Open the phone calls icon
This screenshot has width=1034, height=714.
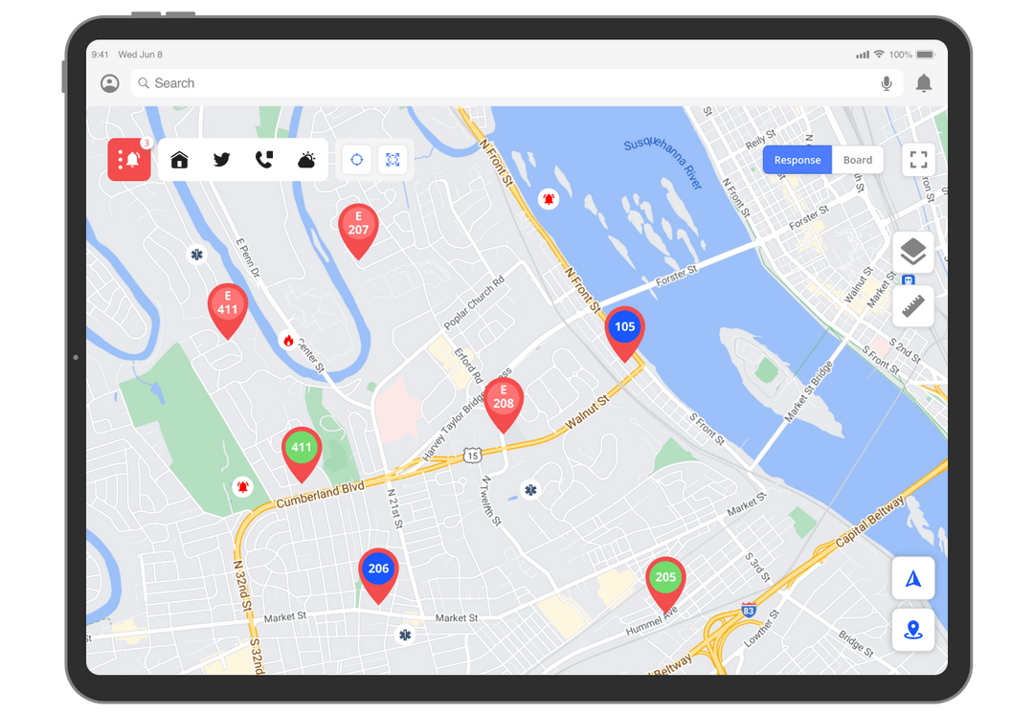[x=263, y=159]
